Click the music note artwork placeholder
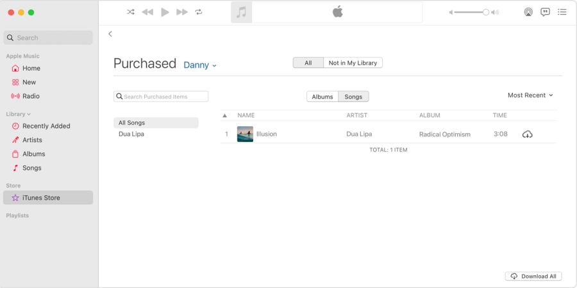Image resolution: width=577 pixels, height=288 pixels. 242,13
